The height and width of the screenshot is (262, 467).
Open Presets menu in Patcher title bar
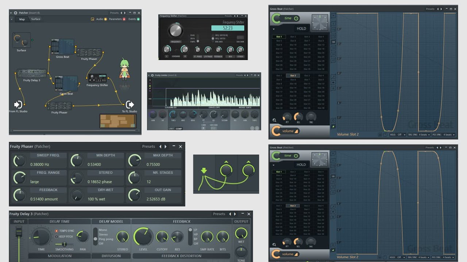(x=114, y=13)
